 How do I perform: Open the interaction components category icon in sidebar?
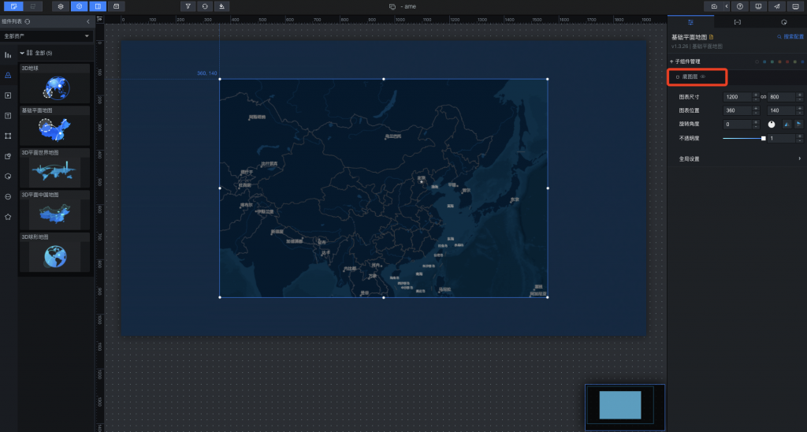point(8,157)
